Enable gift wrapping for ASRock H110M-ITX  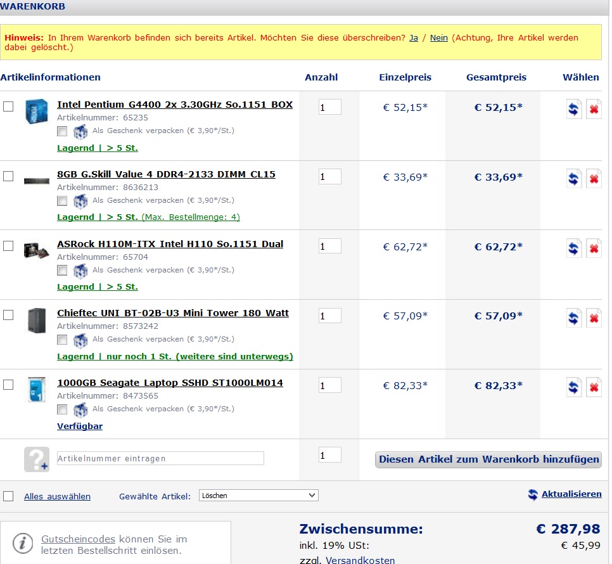62,270
